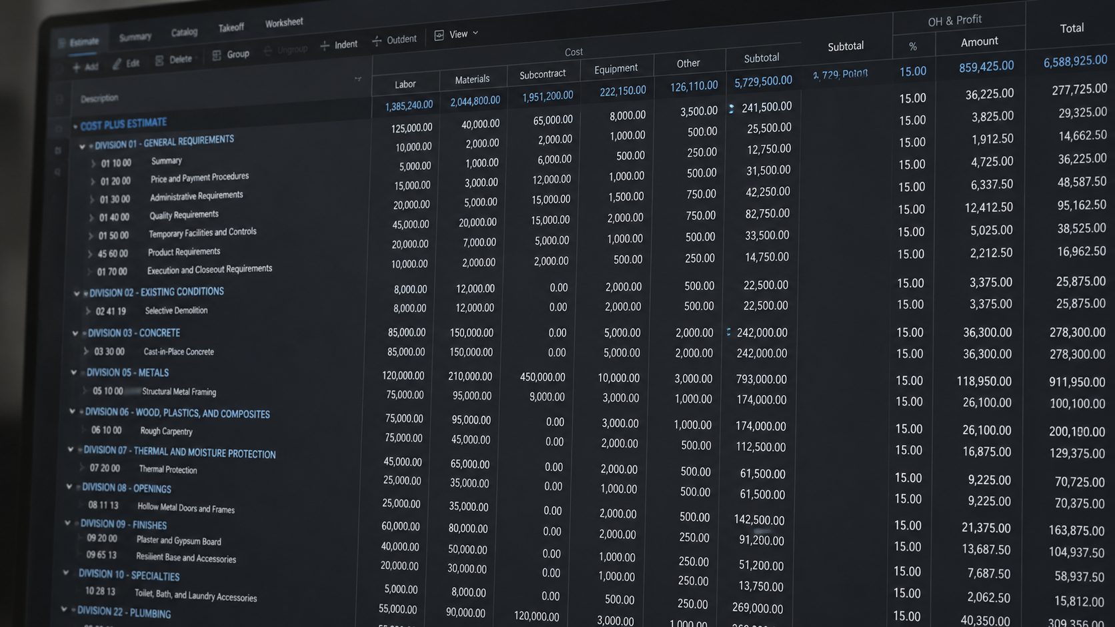The width and height of the screenshot is (1115, 627).
Task: Expand the 02 41 19 Selective Demolition row
Action: coord(87,311)
